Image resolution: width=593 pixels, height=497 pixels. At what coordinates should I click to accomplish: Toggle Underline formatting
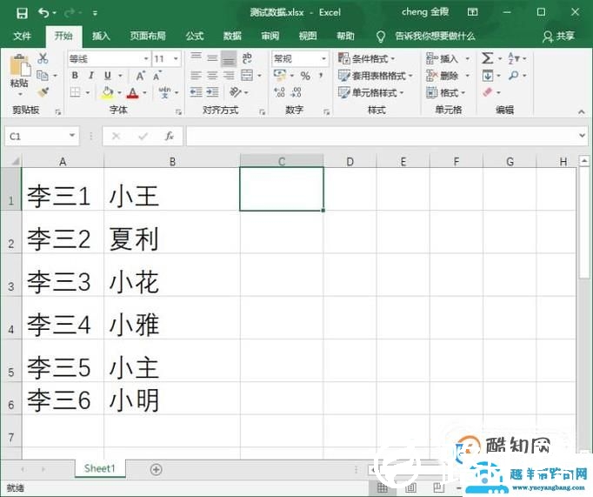108,76
